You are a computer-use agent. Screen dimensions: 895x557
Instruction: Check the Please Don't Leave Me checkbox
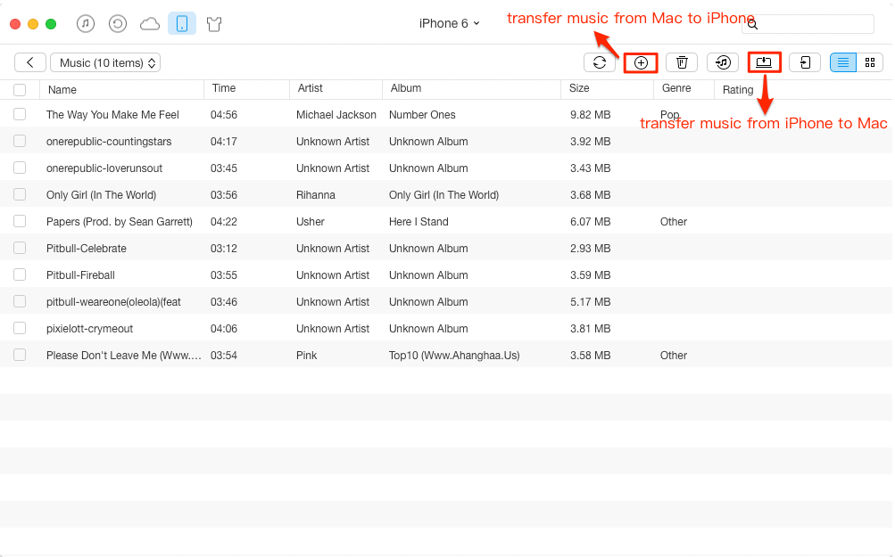tap(20, 355)
